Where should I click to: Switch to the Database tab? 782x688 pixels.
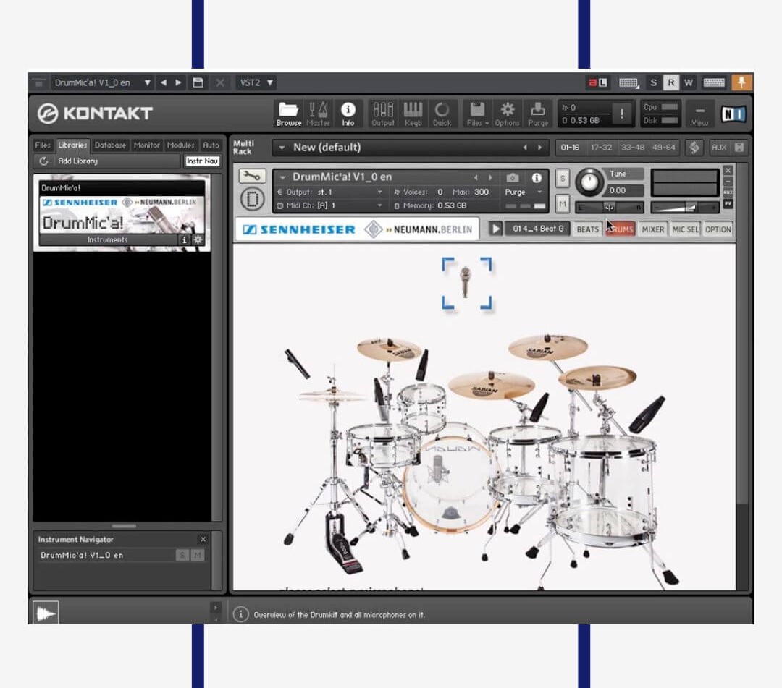click(x=110, y=145)
